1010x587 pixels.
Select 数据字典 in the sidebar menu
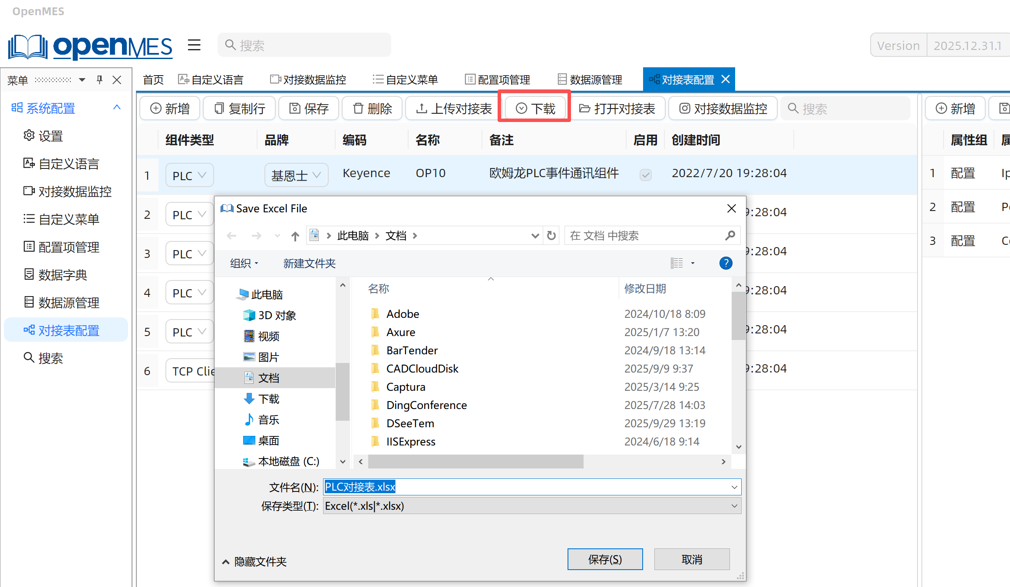62,275
